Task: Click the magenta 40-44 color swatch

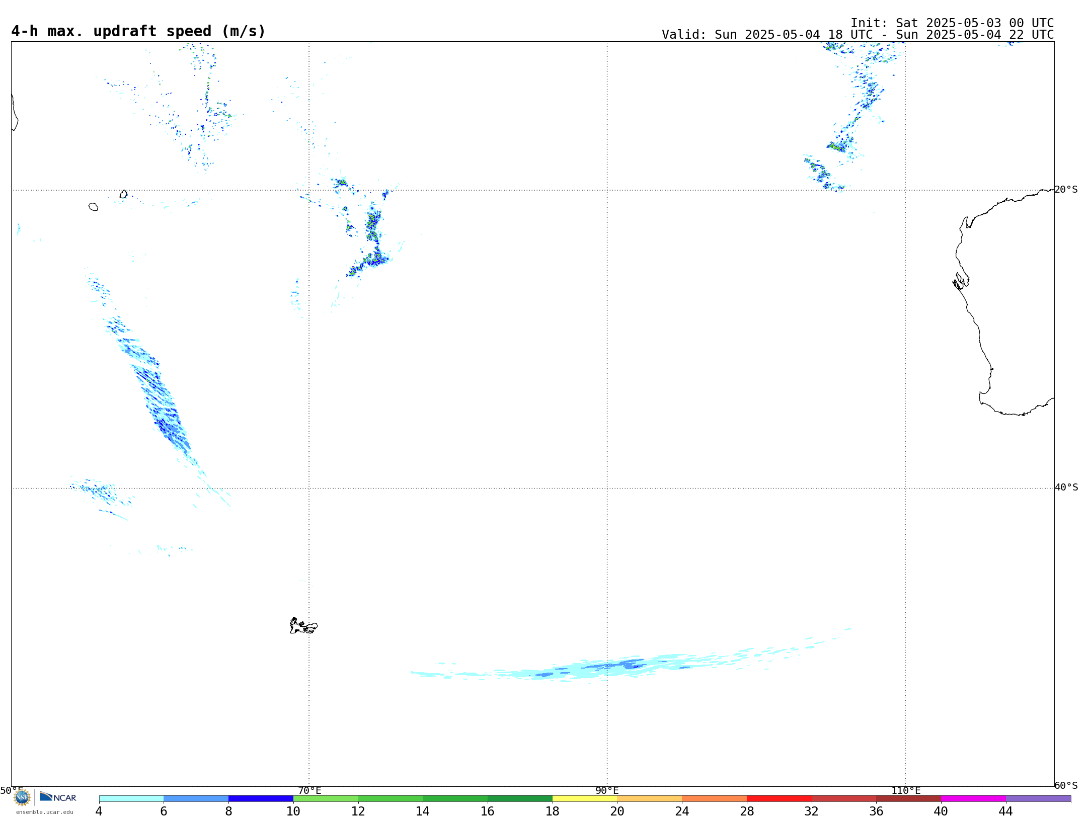Action: [973, 799]
